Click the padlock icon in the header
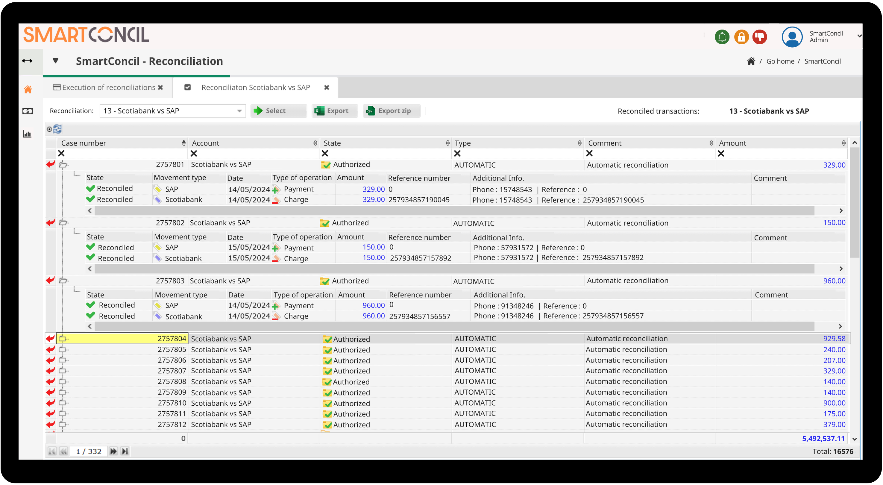The image size is (883, 485). 741,37
